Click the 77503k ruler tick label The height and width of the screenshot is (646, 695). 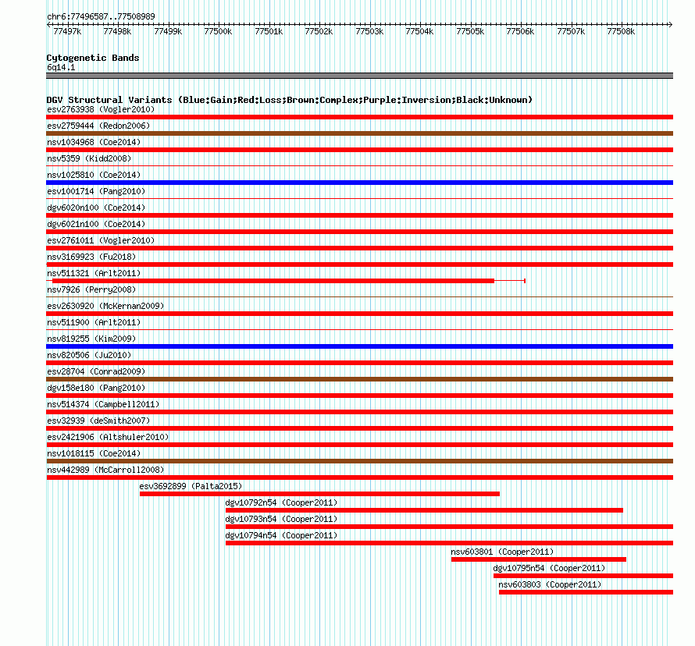click(369, 31)
